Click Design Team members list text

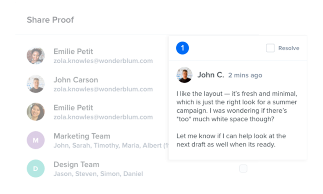click(98, 174)
